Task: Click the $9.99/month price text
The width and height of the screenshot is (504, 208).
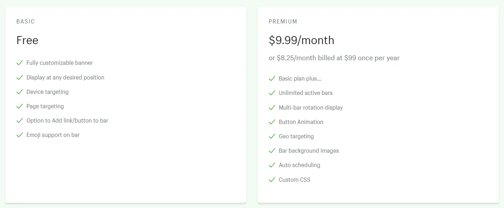Action: pos(301,41)
